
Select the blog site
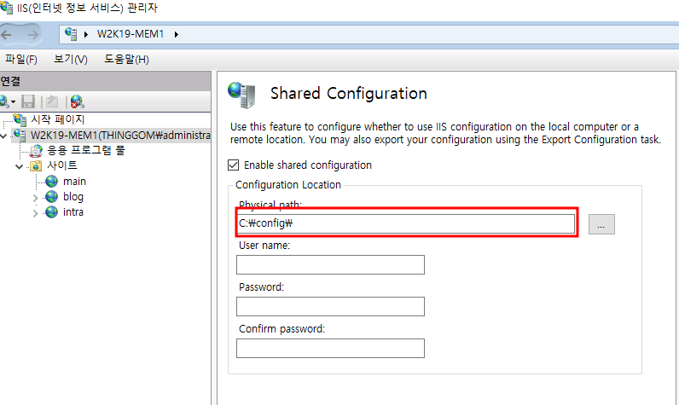click(x=73, y=197)
